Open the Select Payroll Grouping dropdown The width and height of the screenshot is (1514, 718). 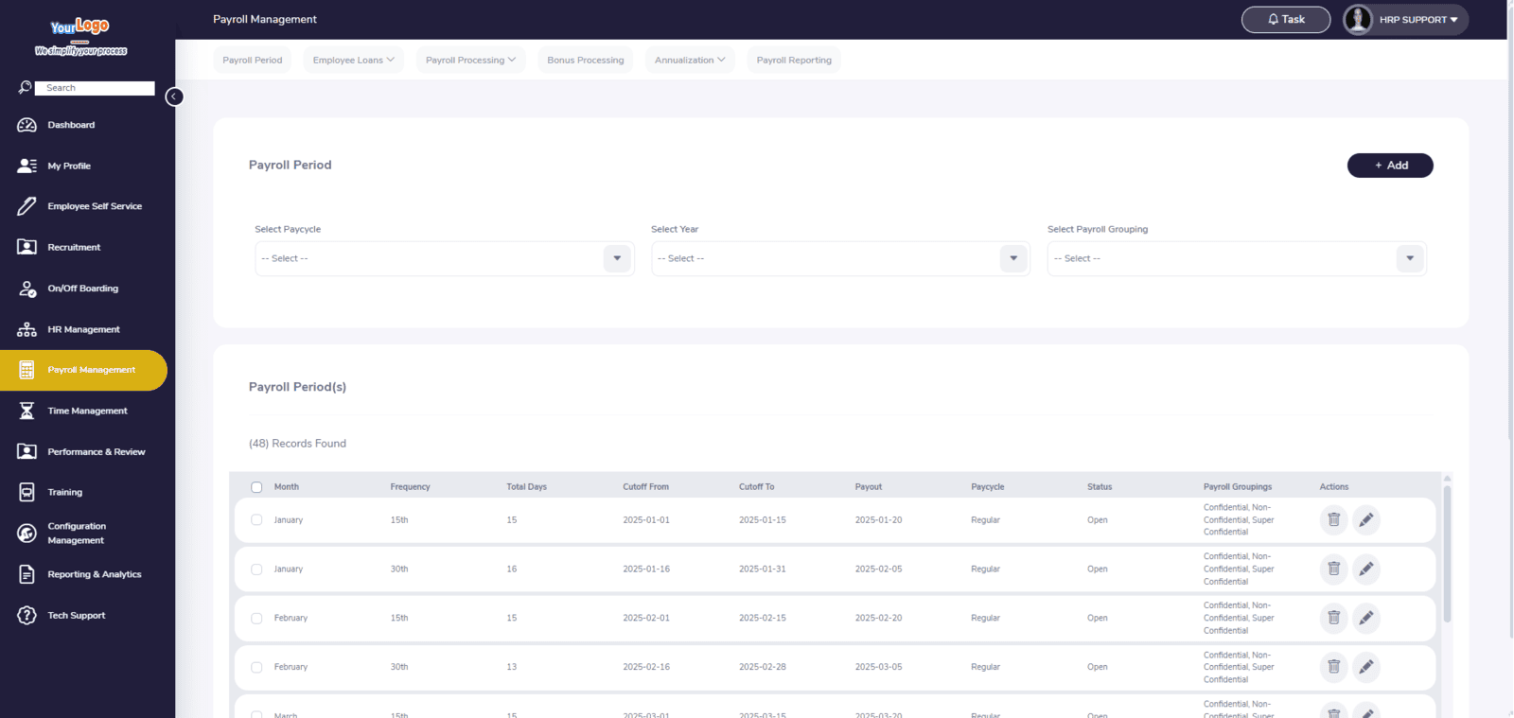pos(1236,258)
